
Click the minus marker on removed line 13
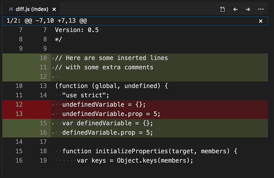[53, 114]
